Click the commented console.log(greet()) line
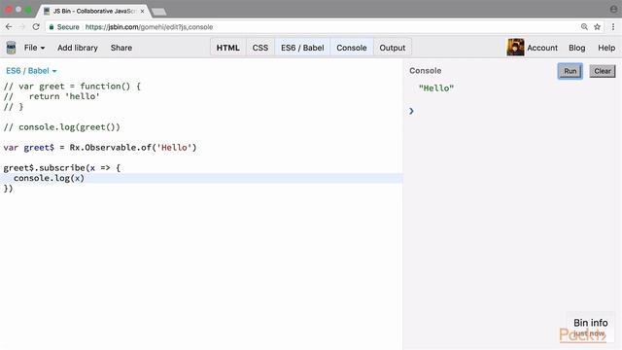 [61, 127]
